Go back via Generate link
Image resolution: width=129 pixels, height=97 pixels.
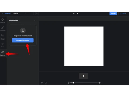click(x=6, y=13)
